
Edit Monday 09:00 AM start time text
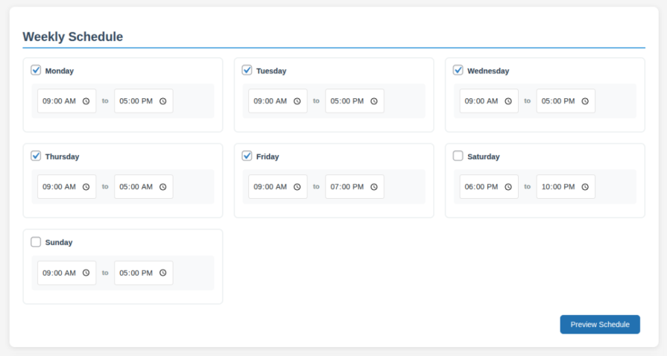pyautogui.click(x=59, y=101)
